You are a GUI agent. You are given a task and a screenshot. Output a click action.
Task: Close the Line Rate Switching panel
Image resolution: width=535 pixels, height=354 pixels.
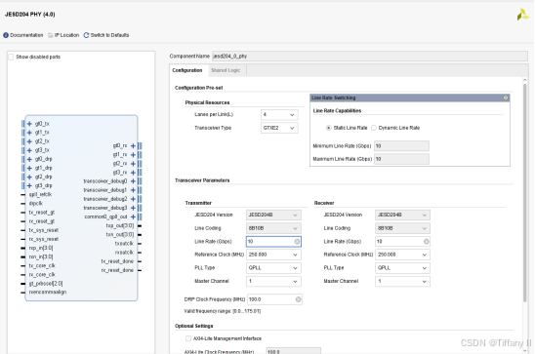click(506, 98)
